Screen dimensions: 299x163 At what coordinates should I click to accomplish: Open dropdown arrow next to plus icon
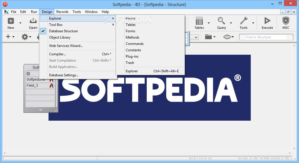click(x=13, y=37)
